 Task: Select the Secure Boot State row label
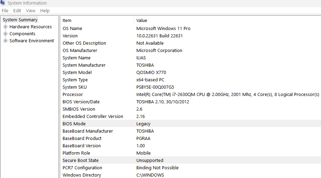tap(81, 161)
